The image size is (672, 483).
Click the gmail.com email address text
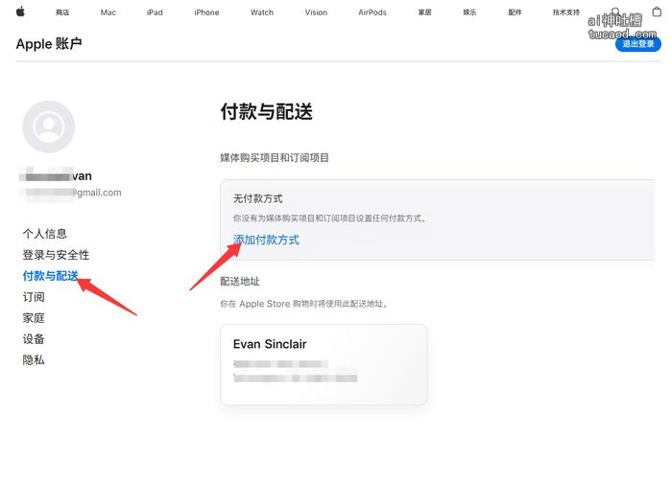coord(96,193)
